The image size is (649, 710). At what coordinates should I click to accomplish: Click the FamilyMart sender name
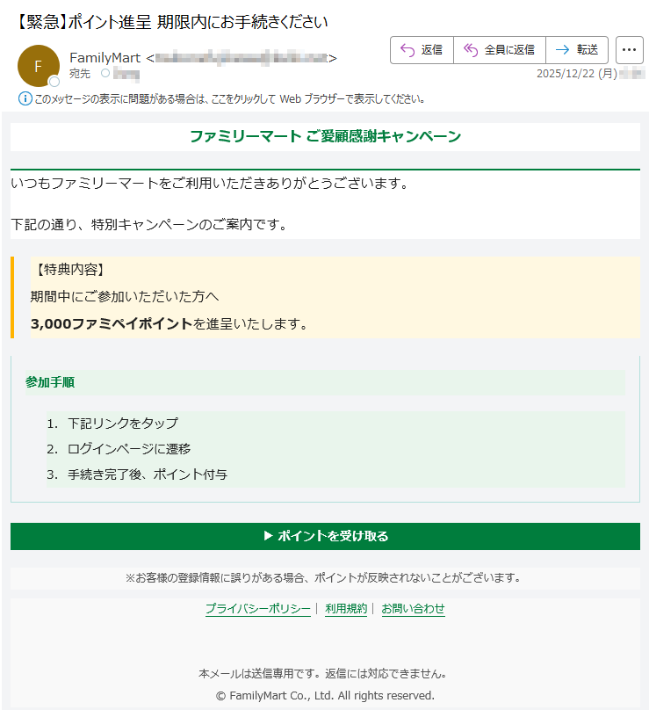pos(105,58)
